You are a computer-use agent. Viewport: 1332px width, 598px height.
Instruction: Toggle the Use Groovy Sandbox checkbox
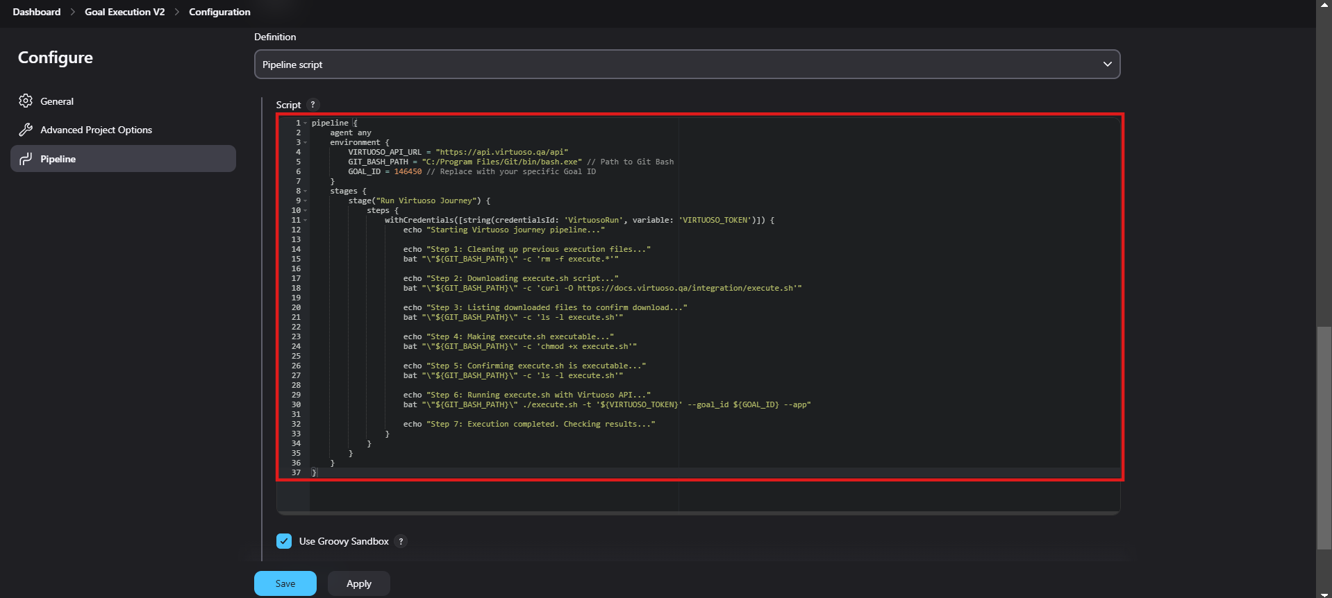pos(284,541)
